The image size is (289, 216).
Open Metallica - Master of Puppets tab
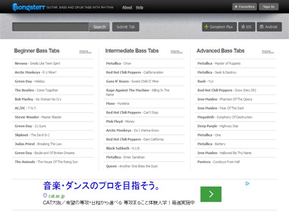pyautogui.click(x=219, y=63)
